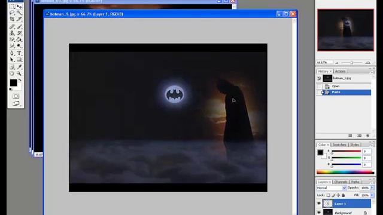This screenshot has width=383, height=215.
Task: Delete current history state trash icon
Action: [367, 136]
